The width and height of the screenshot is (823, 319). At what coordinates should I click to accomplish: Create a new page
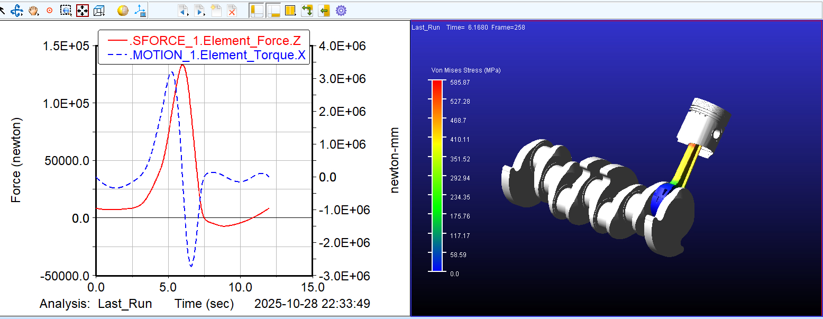tap(216, 10)
